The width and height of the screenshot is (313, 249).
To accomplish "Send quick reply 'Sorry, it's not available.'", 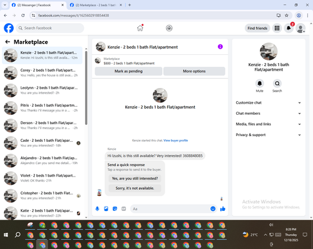I will pyautogui.click(x=135, y=188).
